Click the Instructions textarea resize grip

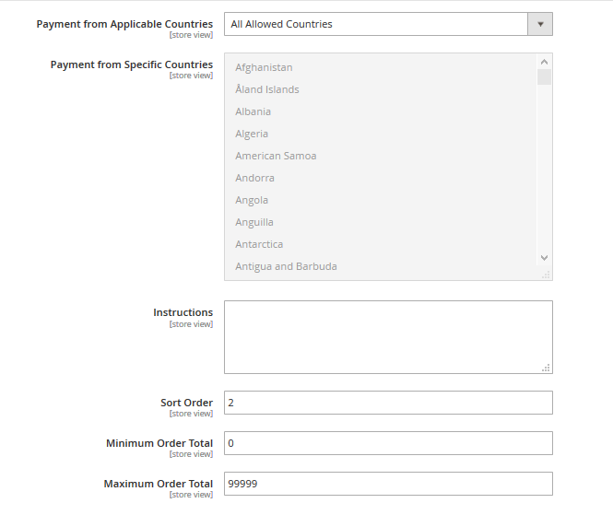pyautogui.click(x=547, y=368)
